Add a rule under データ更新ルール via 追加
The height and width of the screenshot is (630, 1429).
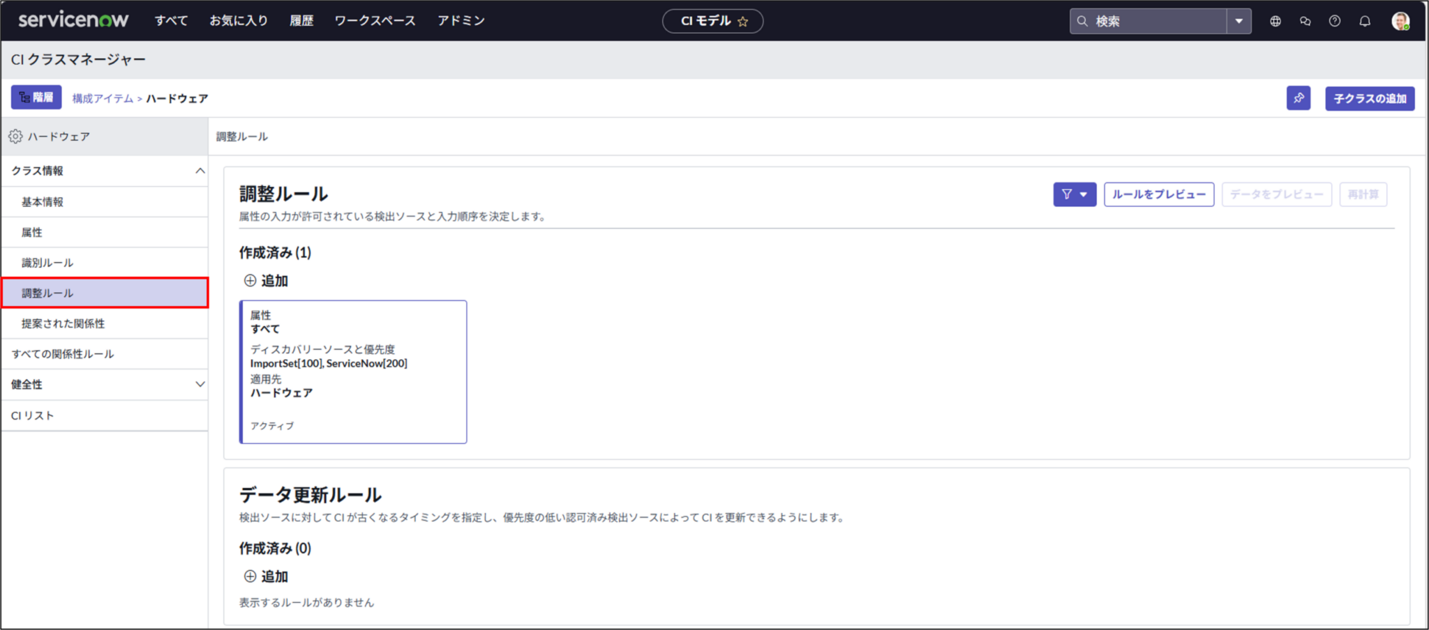point(266,576)
